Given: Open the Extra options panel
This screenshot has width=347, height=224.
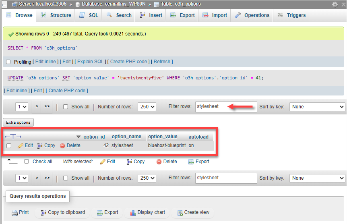Looking at the screenshot, I should (19, 122).
